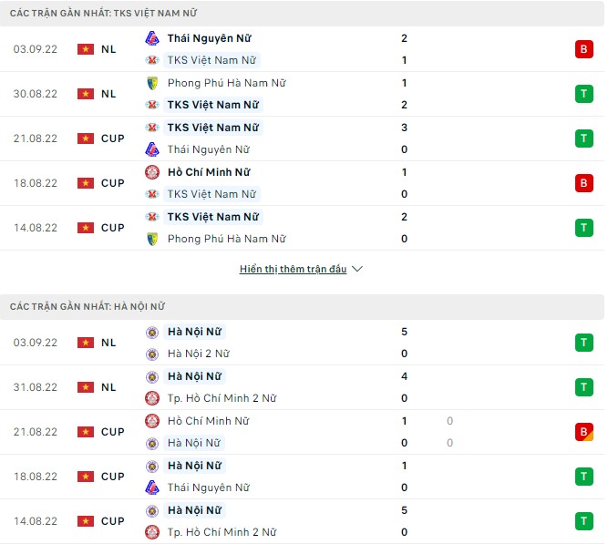
Task: Click score 5 in Hà Nội 03.09.22 match
Action: click(404, 332)
